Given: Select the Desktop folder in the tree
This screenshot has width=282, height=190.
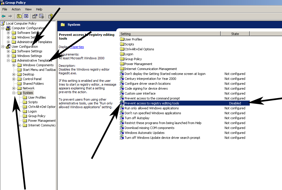Looking at the screenshot, I should coord(28,74).
